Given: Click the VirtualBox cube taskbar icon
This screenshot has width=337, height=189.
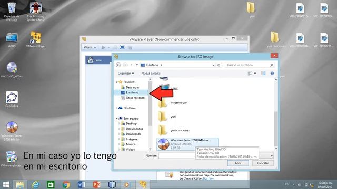Looking at the screenshot, I should coord(112,184).
